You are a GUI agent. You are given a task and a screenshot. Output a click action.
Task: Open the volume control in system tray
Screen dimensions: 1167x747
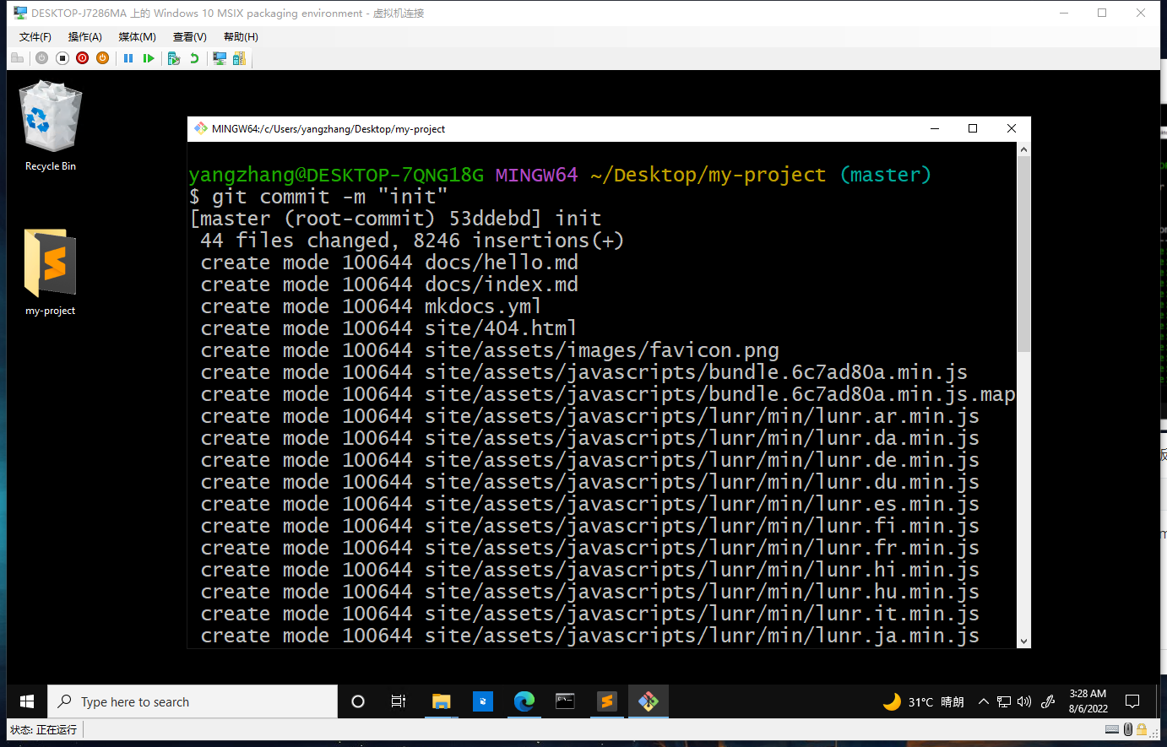pyautogui.click(x=1024, y=702)
